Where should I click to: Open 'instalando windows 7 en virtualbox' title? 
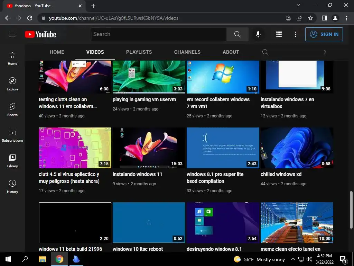click(287, 103)
